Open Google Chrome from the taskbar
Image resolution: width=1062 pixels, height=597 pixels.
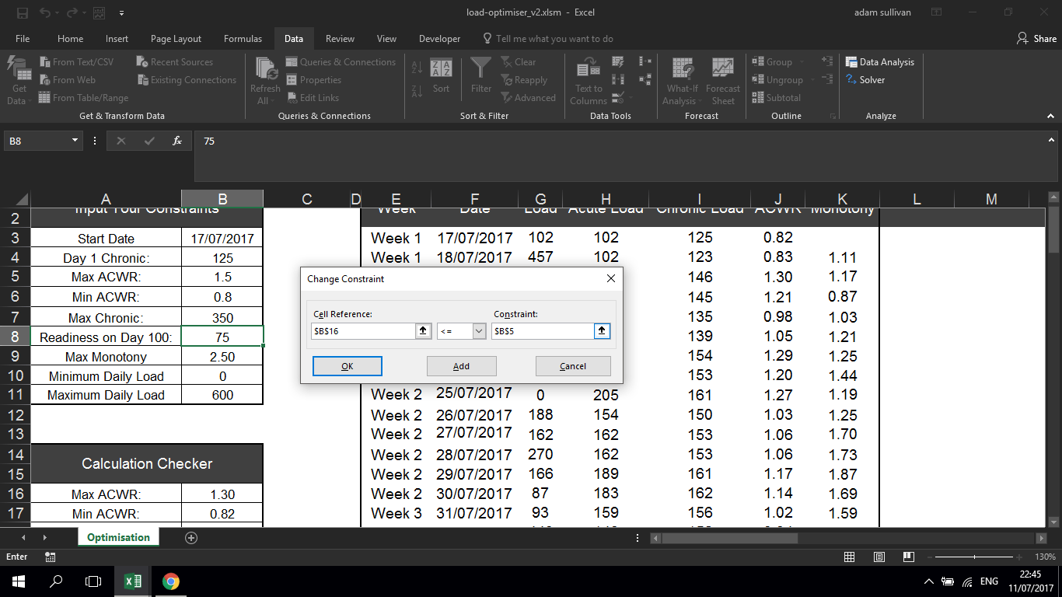coord(171,581)
